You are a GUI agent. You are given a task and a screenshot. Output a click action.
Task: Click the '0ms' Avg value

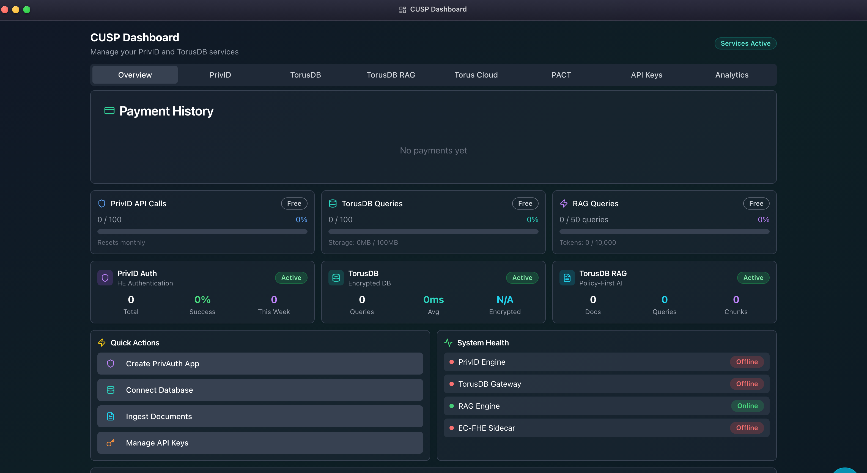point(433,299)
